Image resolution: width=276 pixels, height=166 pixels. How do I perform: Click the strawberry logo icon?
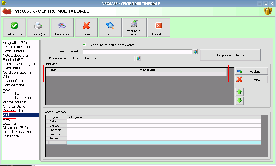pos(7,11)
